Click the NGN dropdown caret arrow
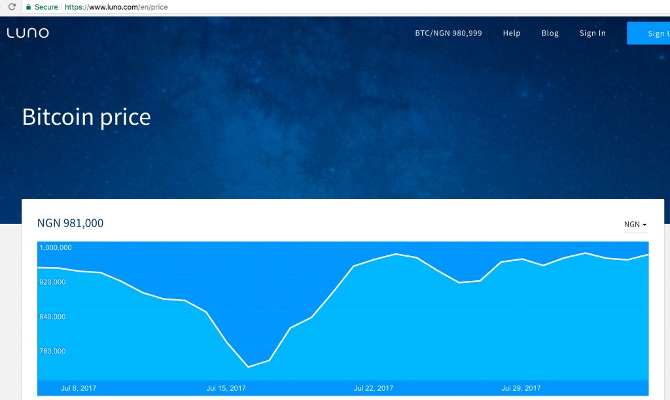Image resolution: width=670 pixels, height=400 pixels. point(644,225)
